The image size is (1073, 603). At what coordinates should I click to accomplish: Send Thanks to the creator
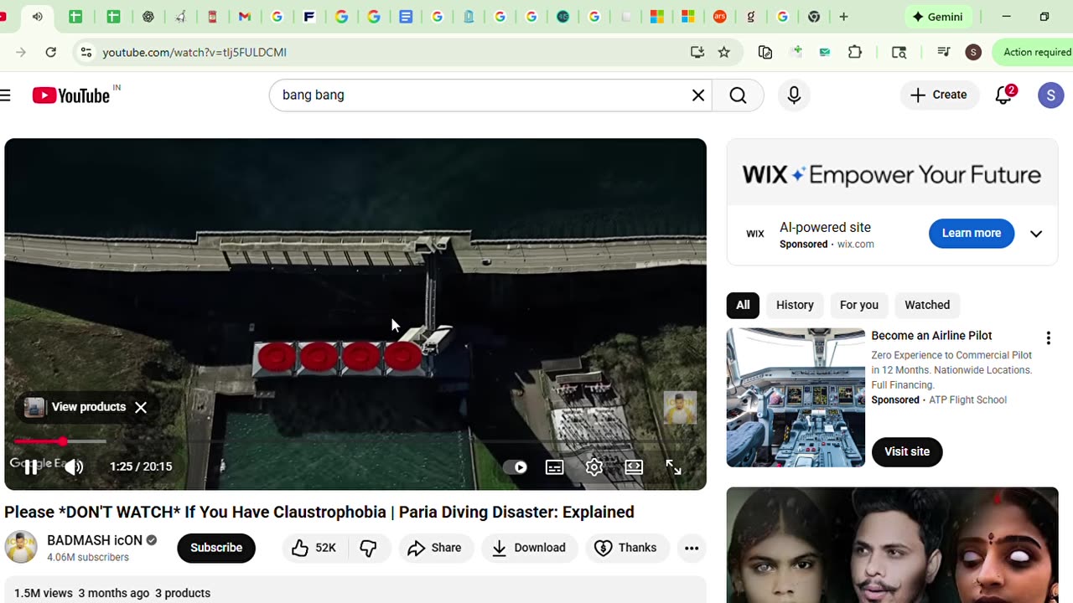(x=625, y=548)
